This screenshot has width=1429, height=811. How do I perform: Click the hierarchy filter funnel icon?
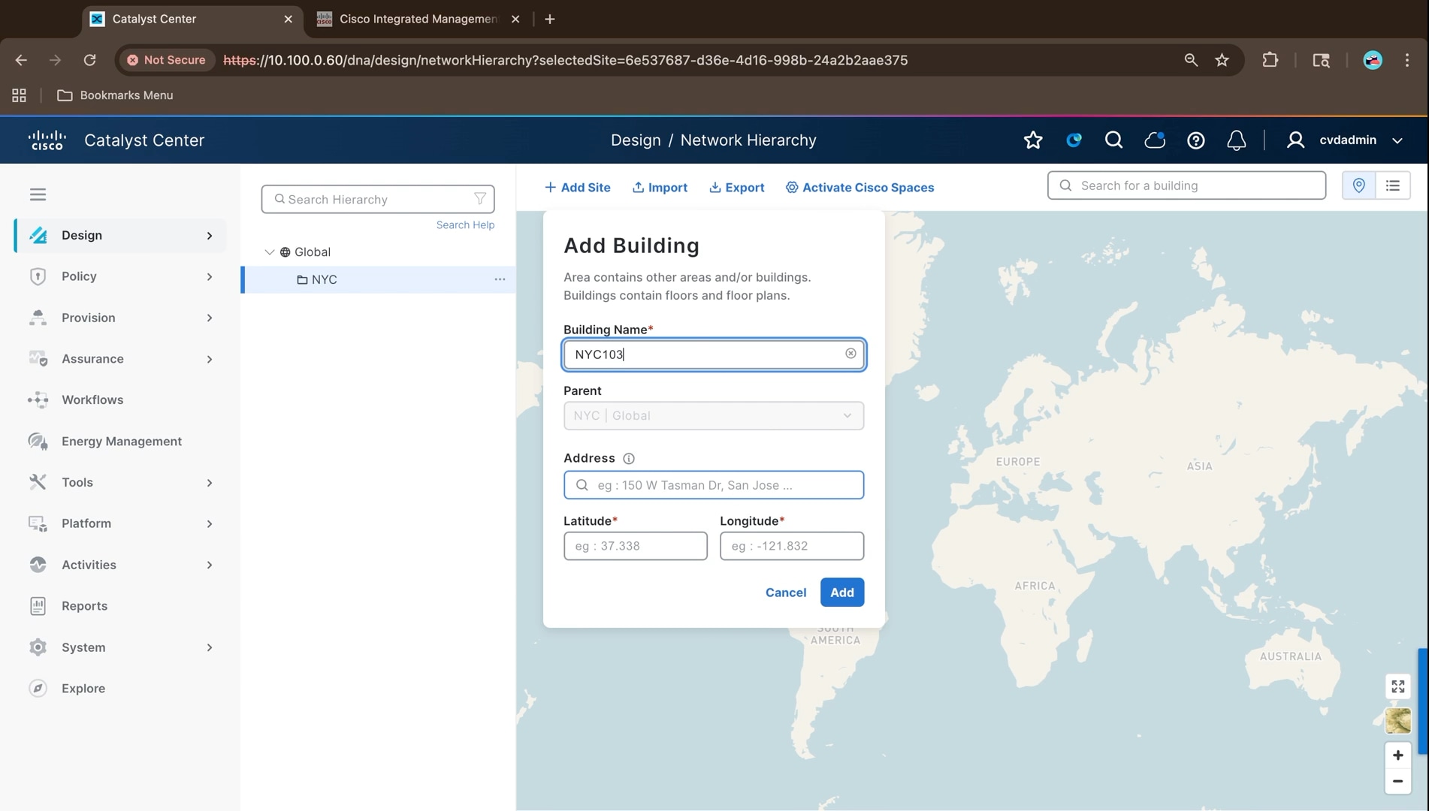480,199
